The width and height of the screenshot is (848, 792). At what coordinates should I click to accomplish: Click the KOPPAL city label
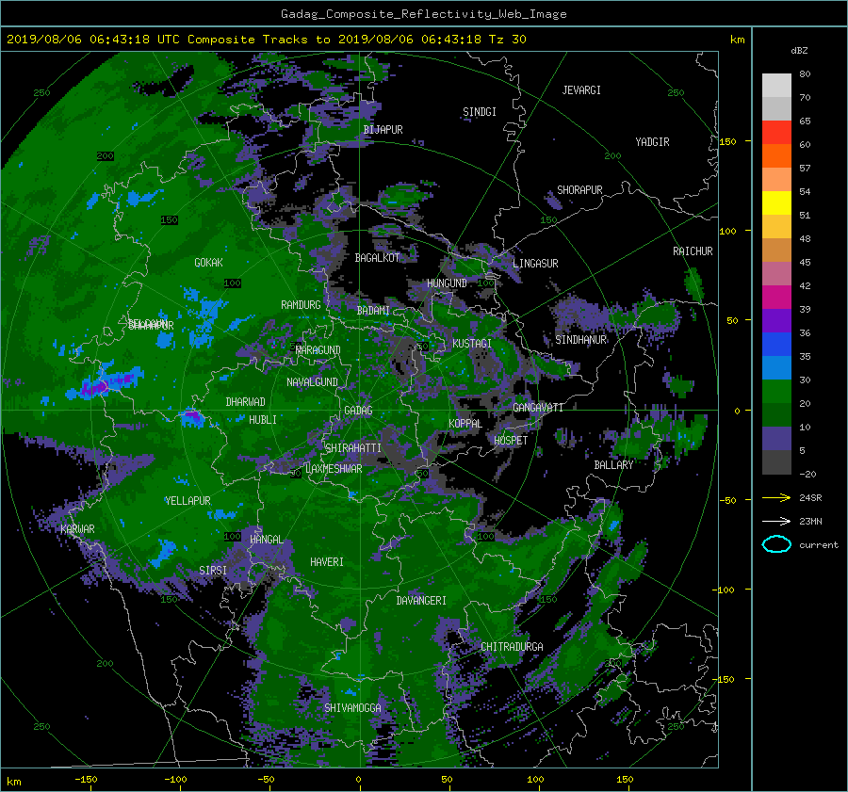pyautogui.click(x=465, y=424)
